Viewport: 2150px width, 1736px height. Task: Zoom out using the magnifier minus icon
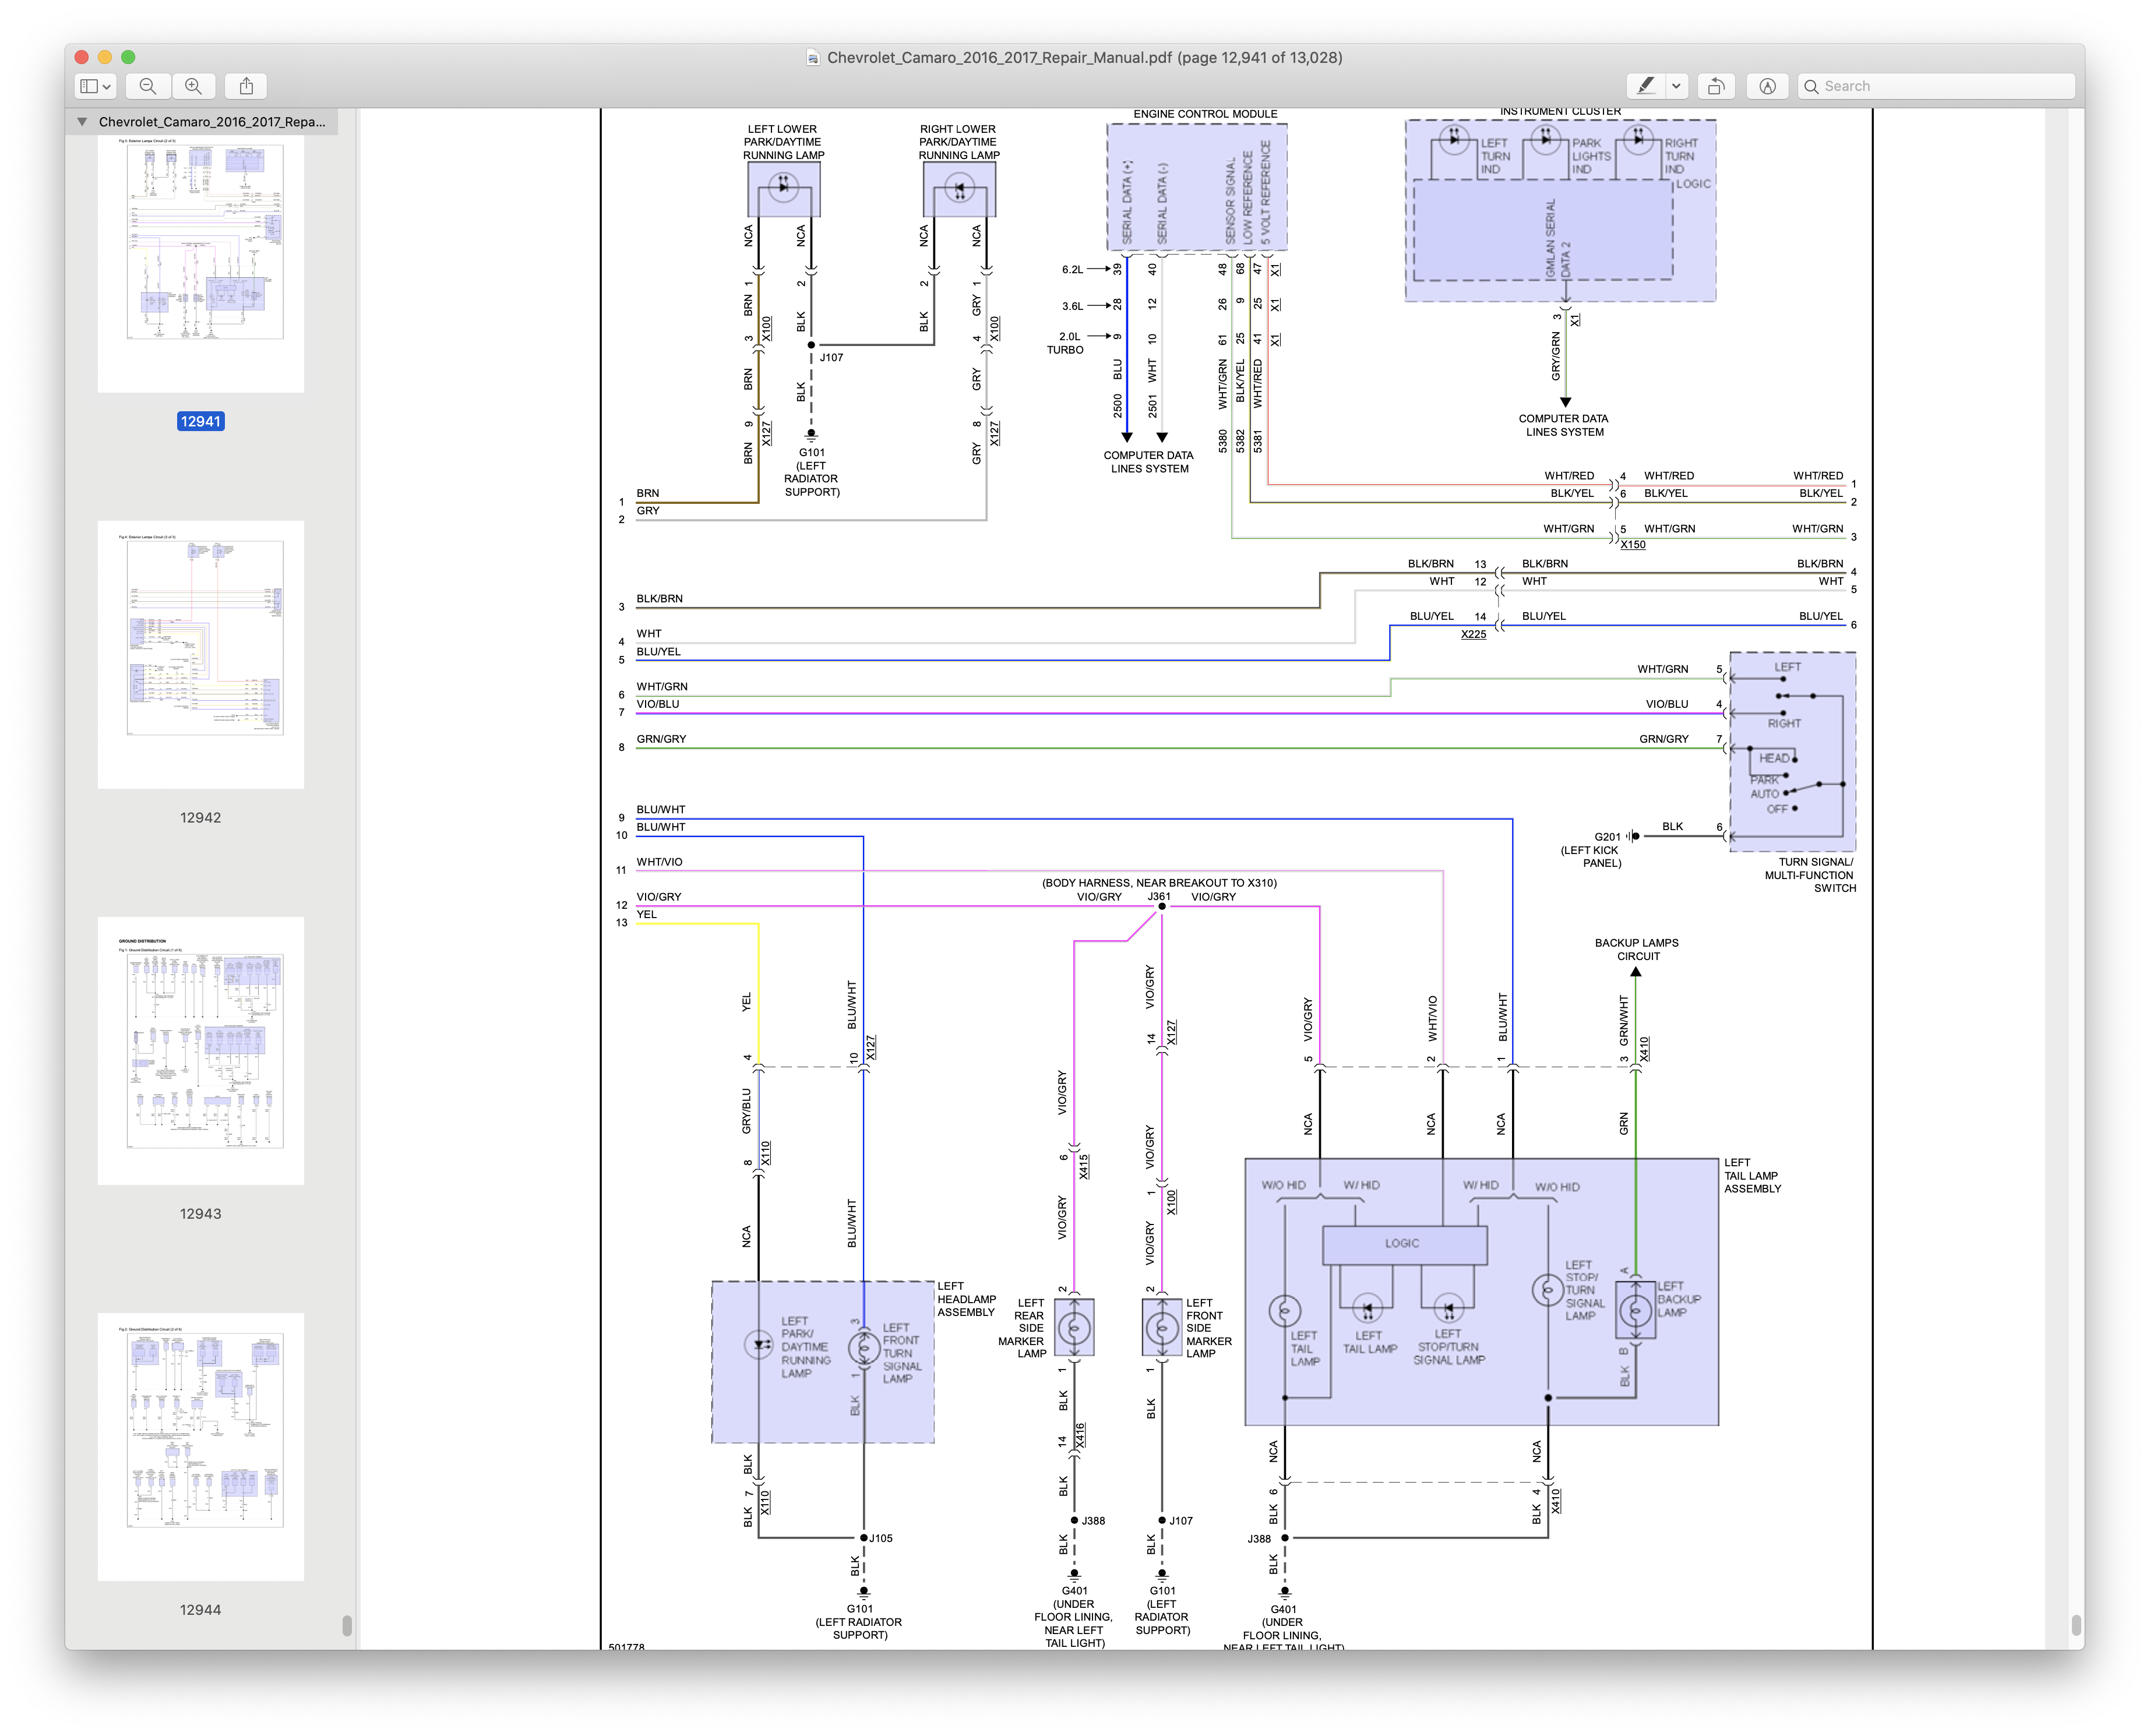148,86
